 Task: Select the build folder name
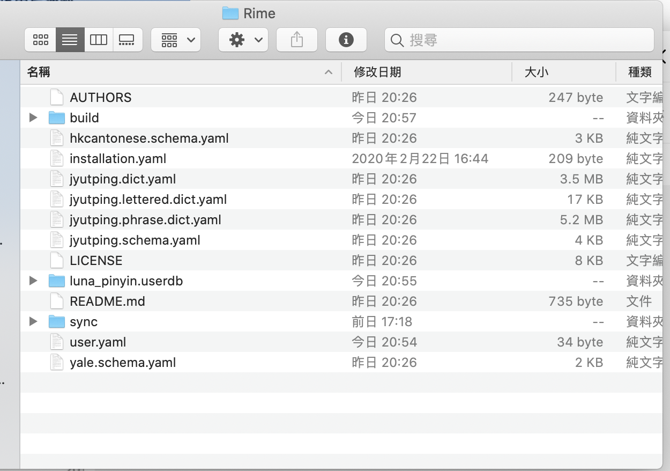tap(85, 118)
